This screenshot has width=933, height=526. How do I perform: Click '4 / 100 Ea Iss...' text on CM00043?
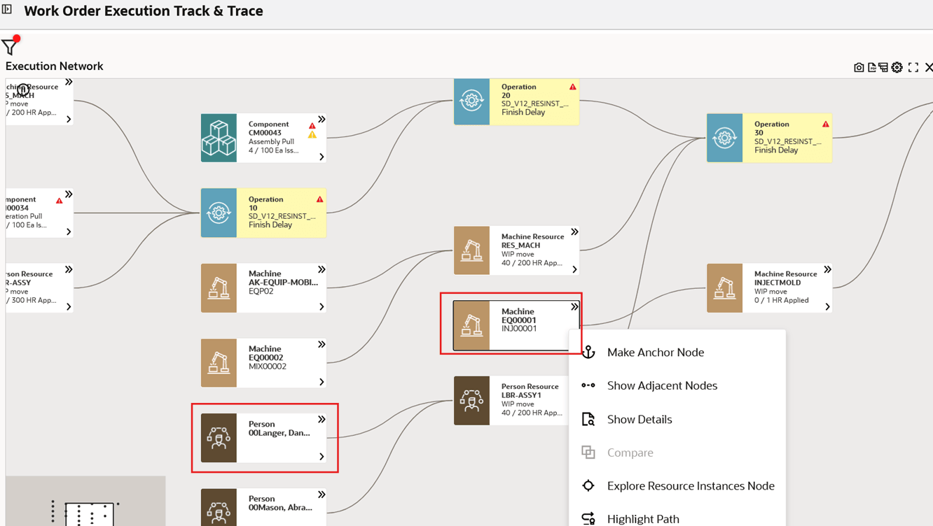click(x=274, y=150)
